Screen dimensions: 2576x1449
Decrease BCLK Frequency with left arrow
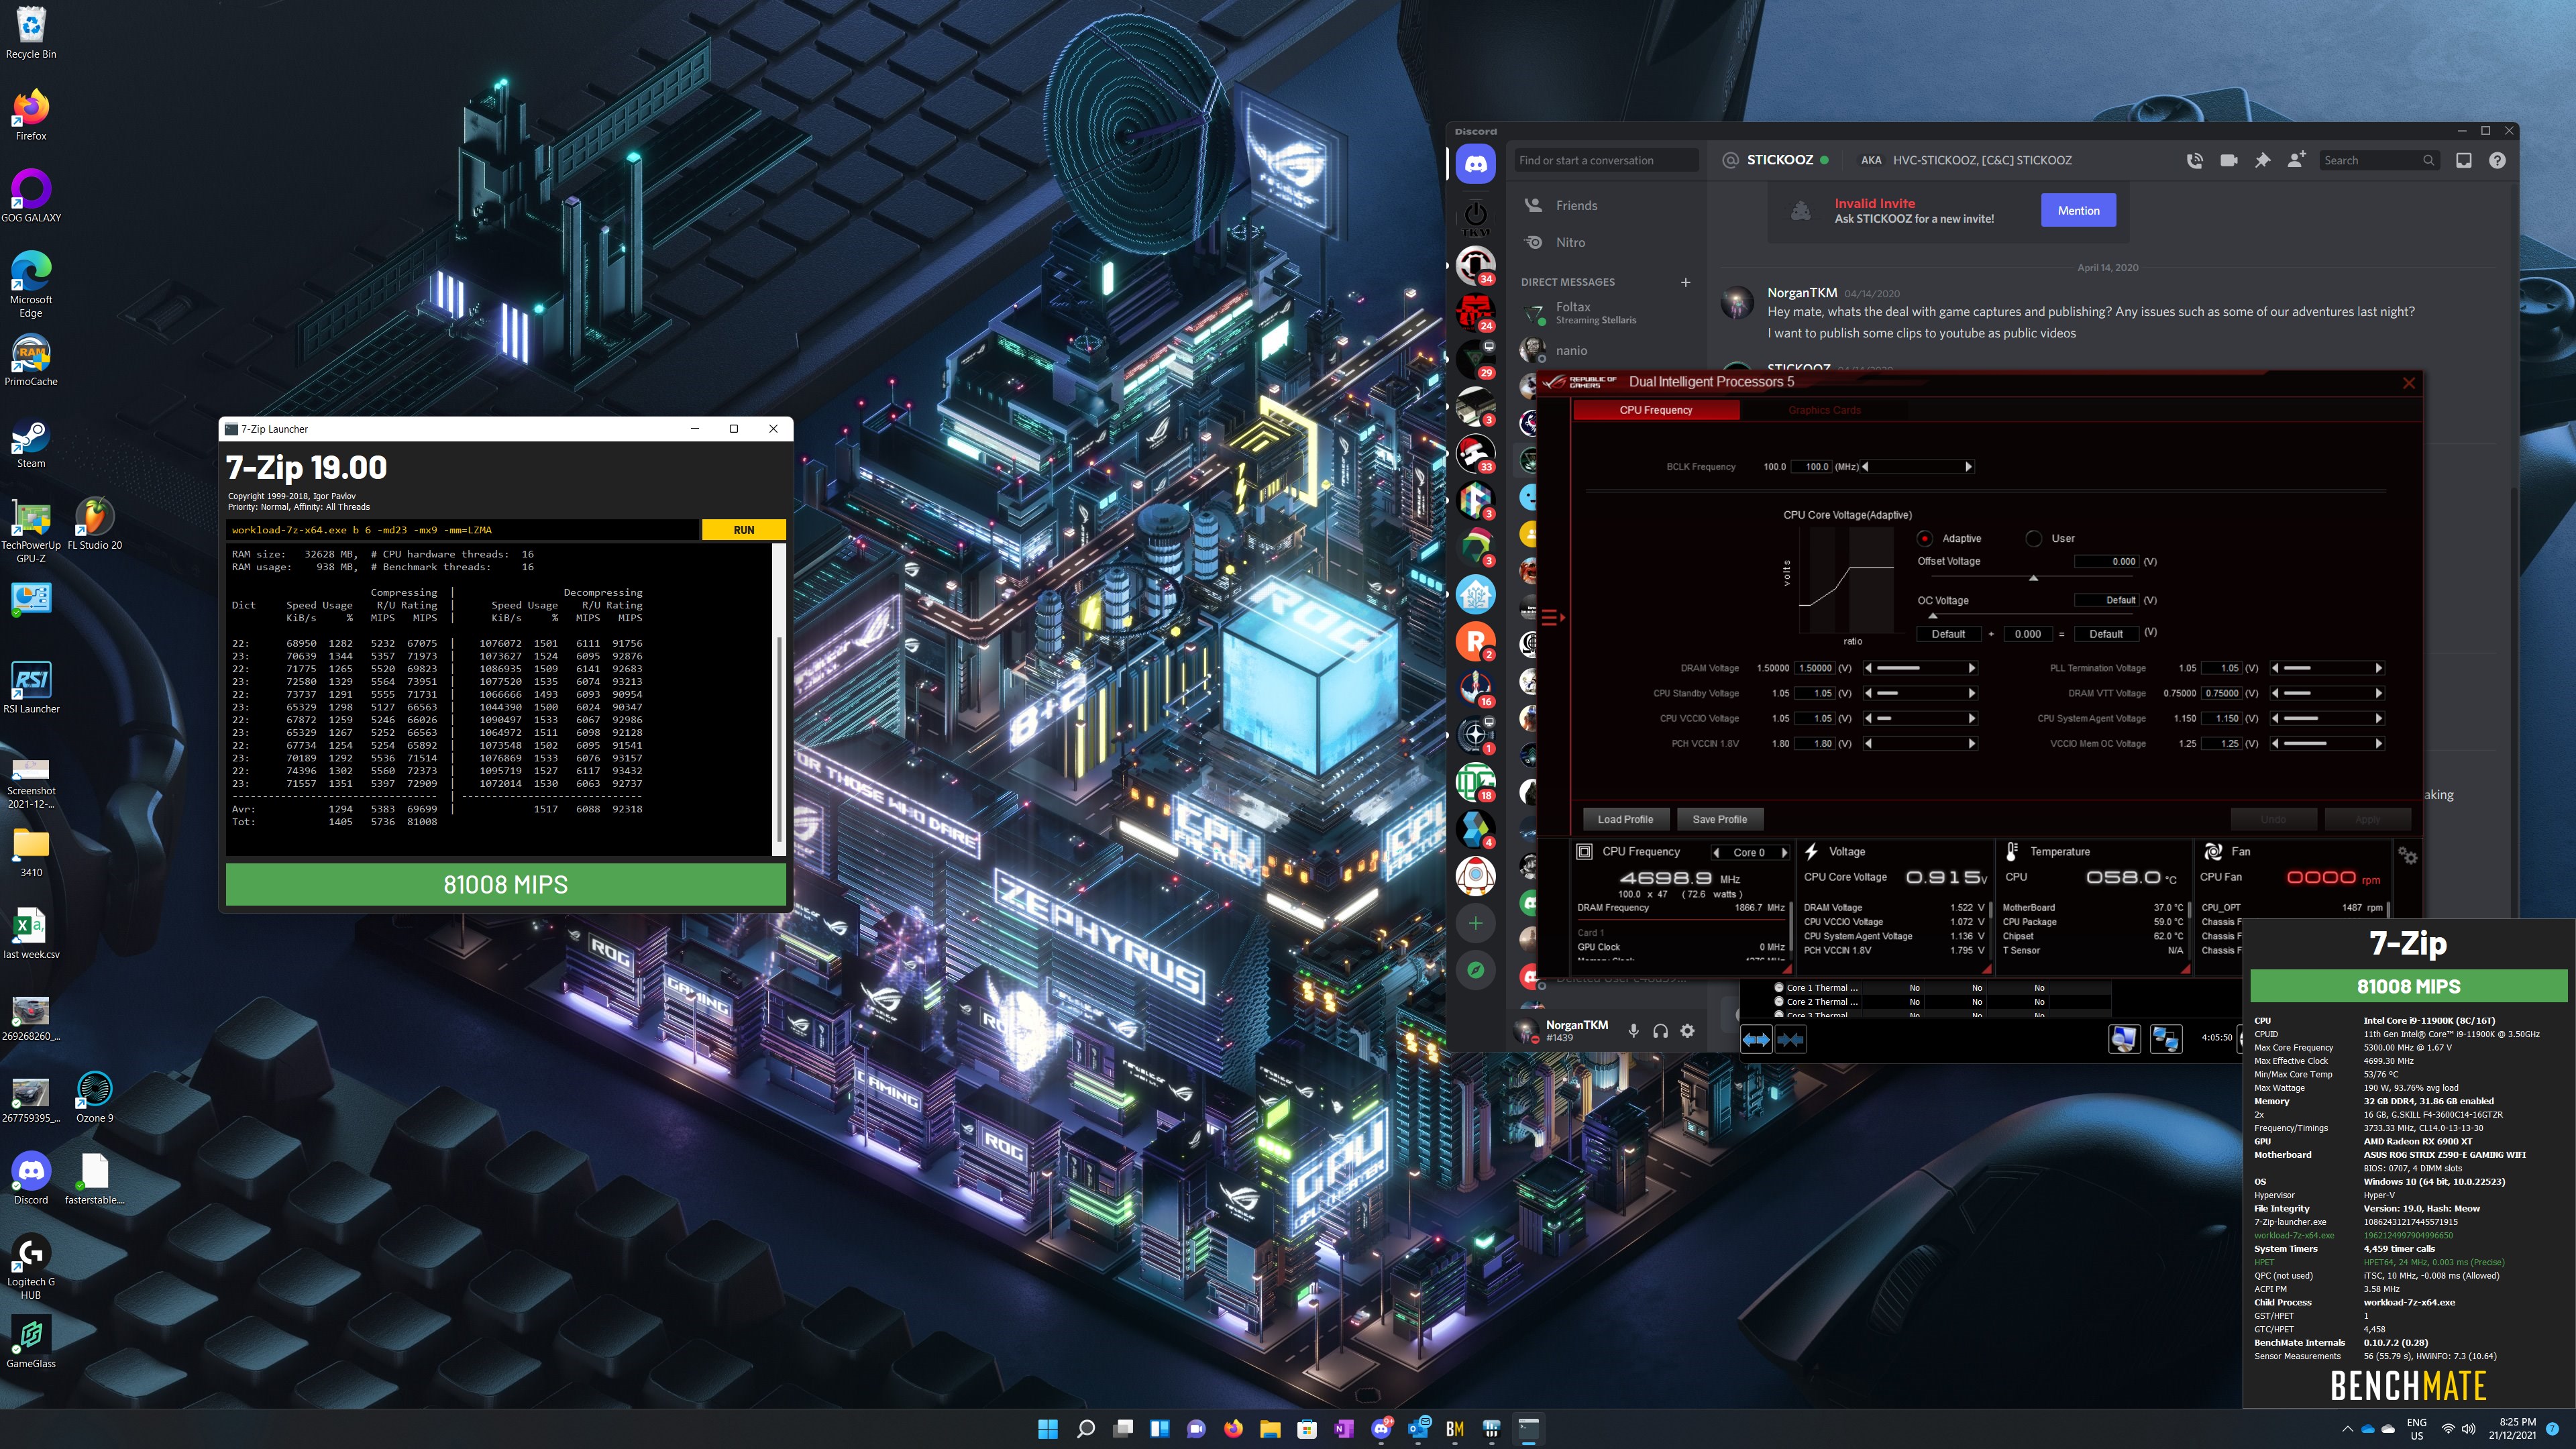click(1866, 467)
